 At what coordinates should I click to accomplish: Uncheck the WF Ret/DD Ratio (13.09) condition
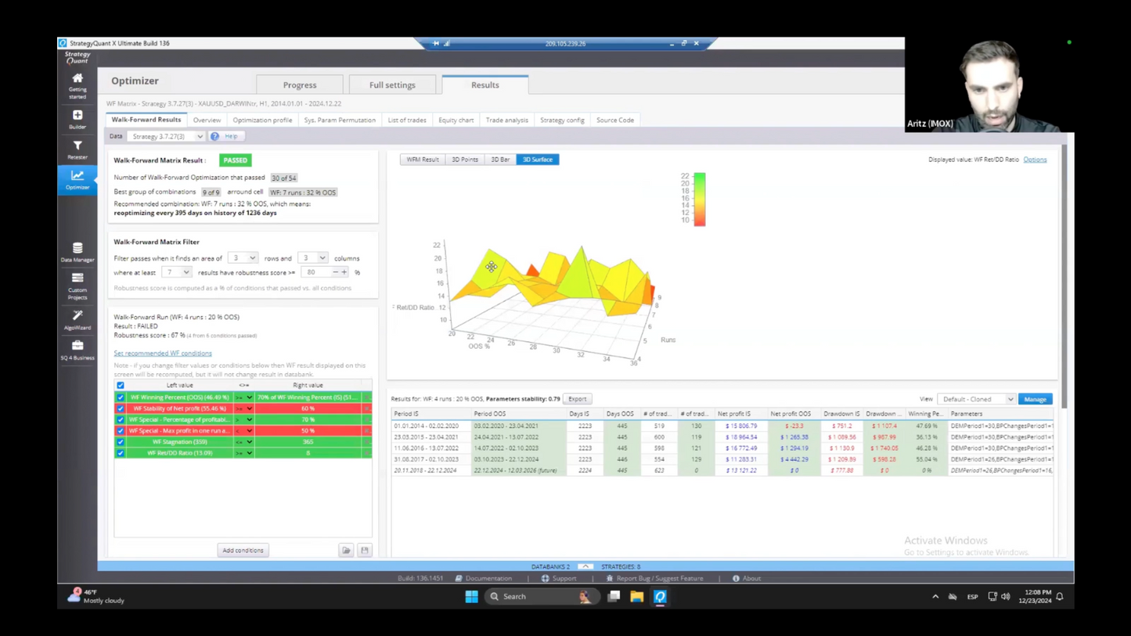click(x=121, y=453)
